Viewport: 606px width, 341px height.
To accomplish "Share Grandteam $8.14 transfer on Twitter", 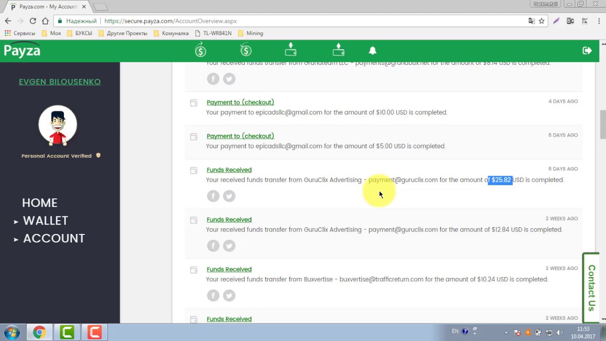I will (x=229, y=79).
